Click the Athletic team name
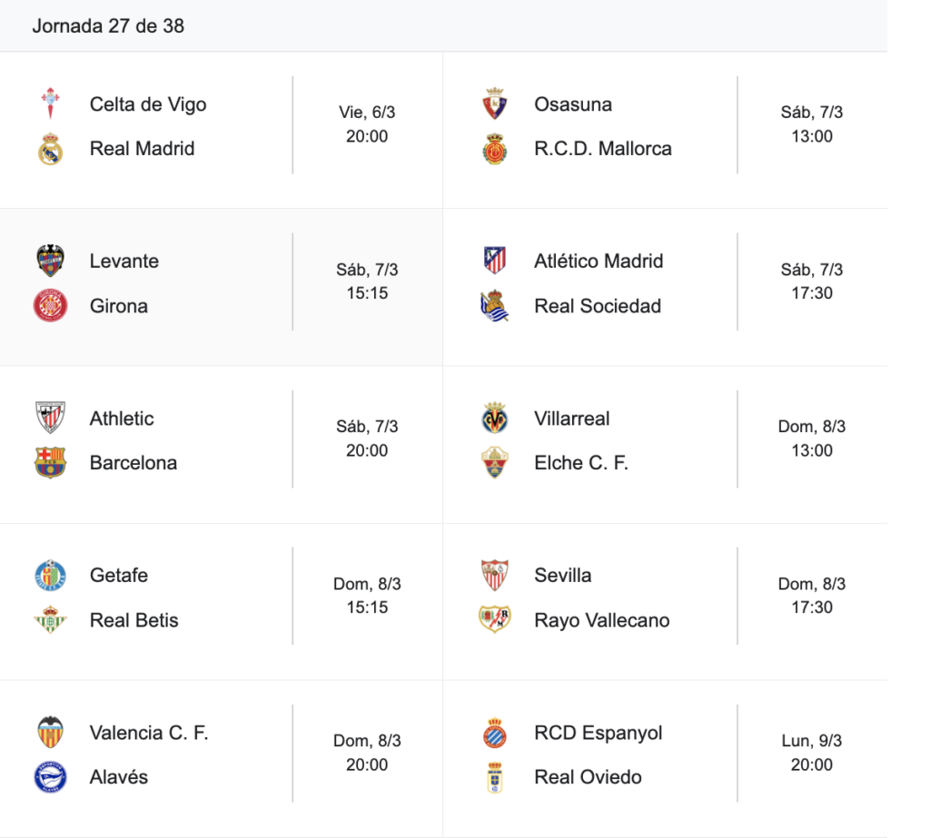 click(122, 419)
